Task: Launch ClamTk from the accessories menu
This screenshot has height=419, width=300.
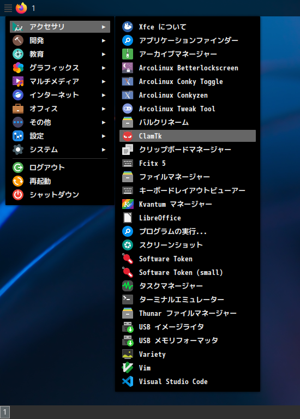Action: [x=188, y=136]
